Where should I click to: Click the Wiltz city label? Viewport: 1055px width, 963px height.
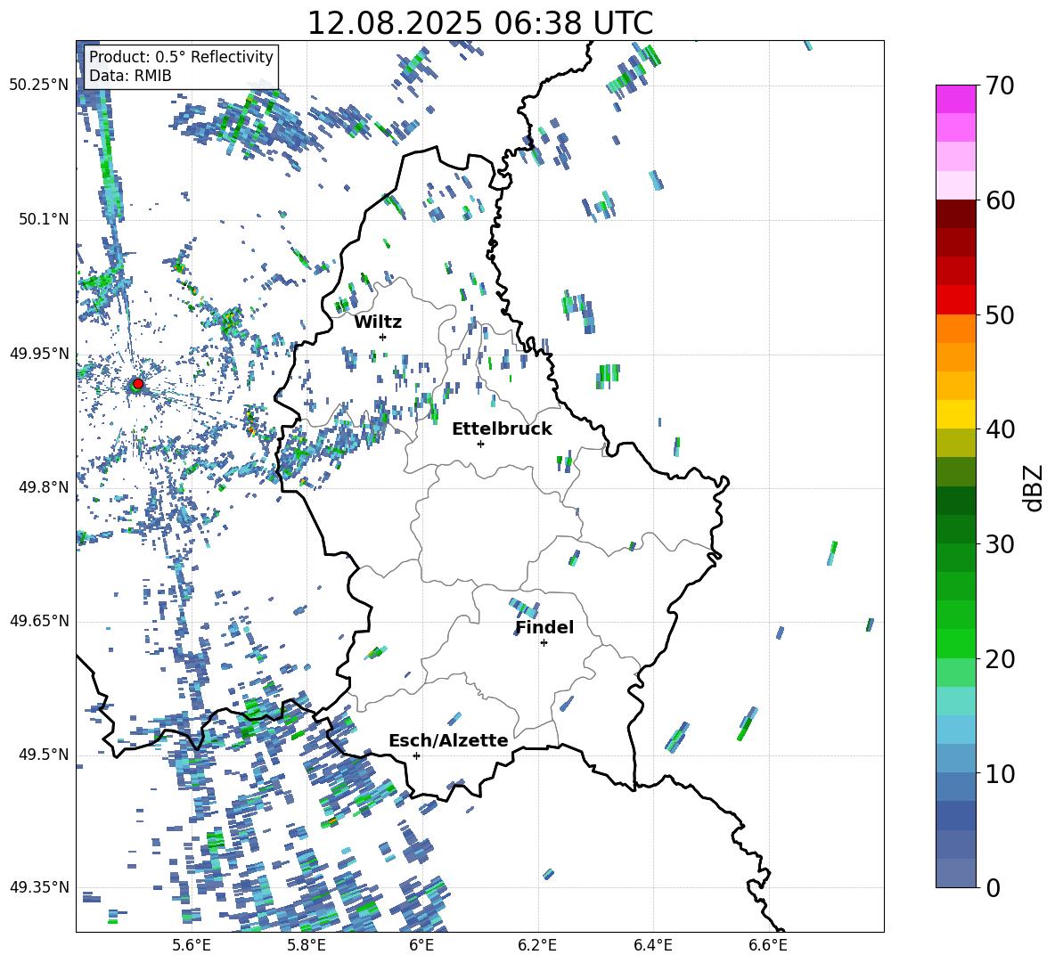point(378,322)
